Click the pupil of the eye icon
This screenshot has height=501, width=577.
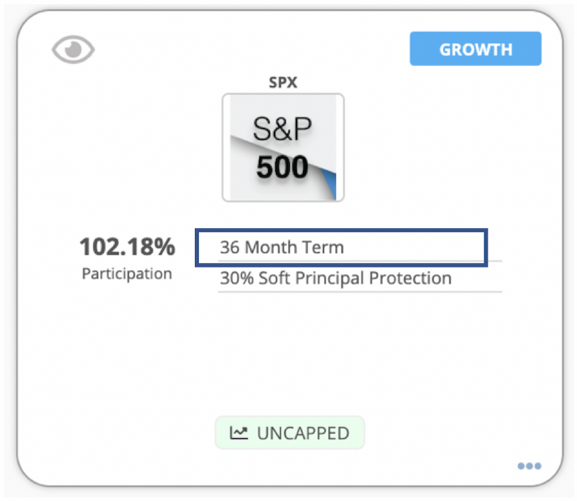(74, 49)
